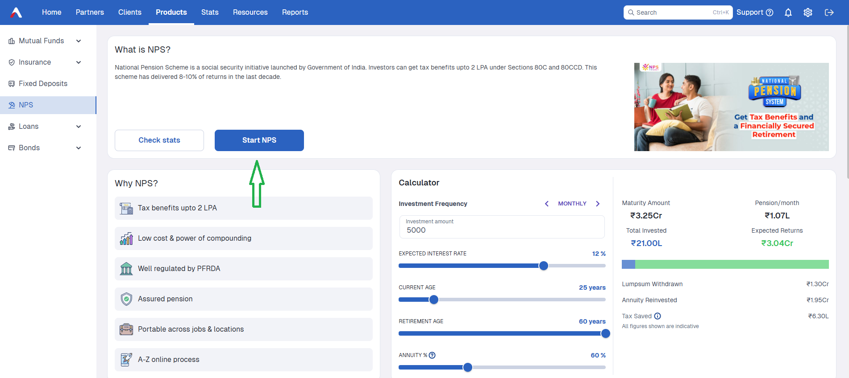
Task: Click the NPS sidebar icon
Action: (12, 105)
